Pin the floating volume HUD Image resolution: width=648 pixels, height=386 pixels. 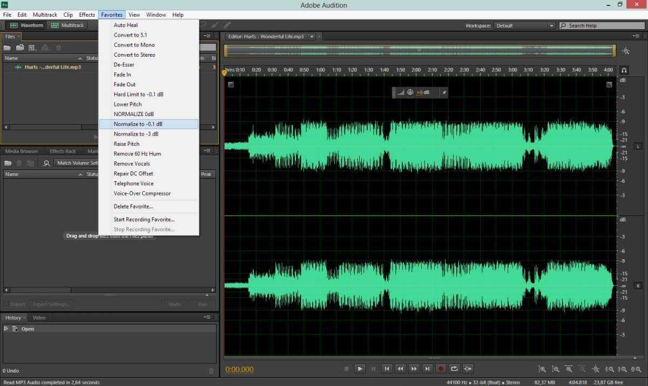[444, 93]
